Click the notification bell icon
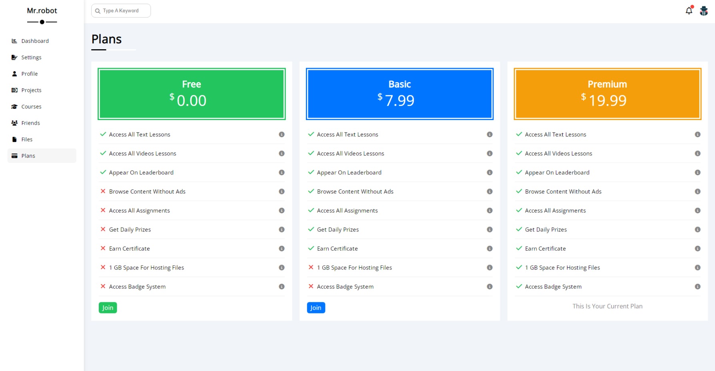 [689, 11]
